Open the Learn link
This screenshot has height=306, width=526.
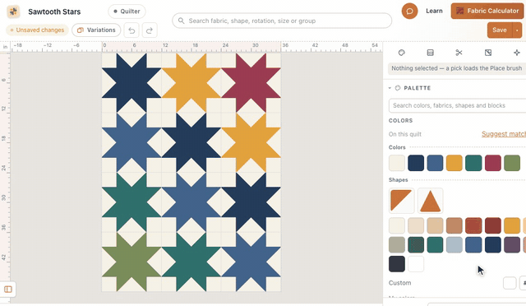pyautogui.click(x=434, y=11)
